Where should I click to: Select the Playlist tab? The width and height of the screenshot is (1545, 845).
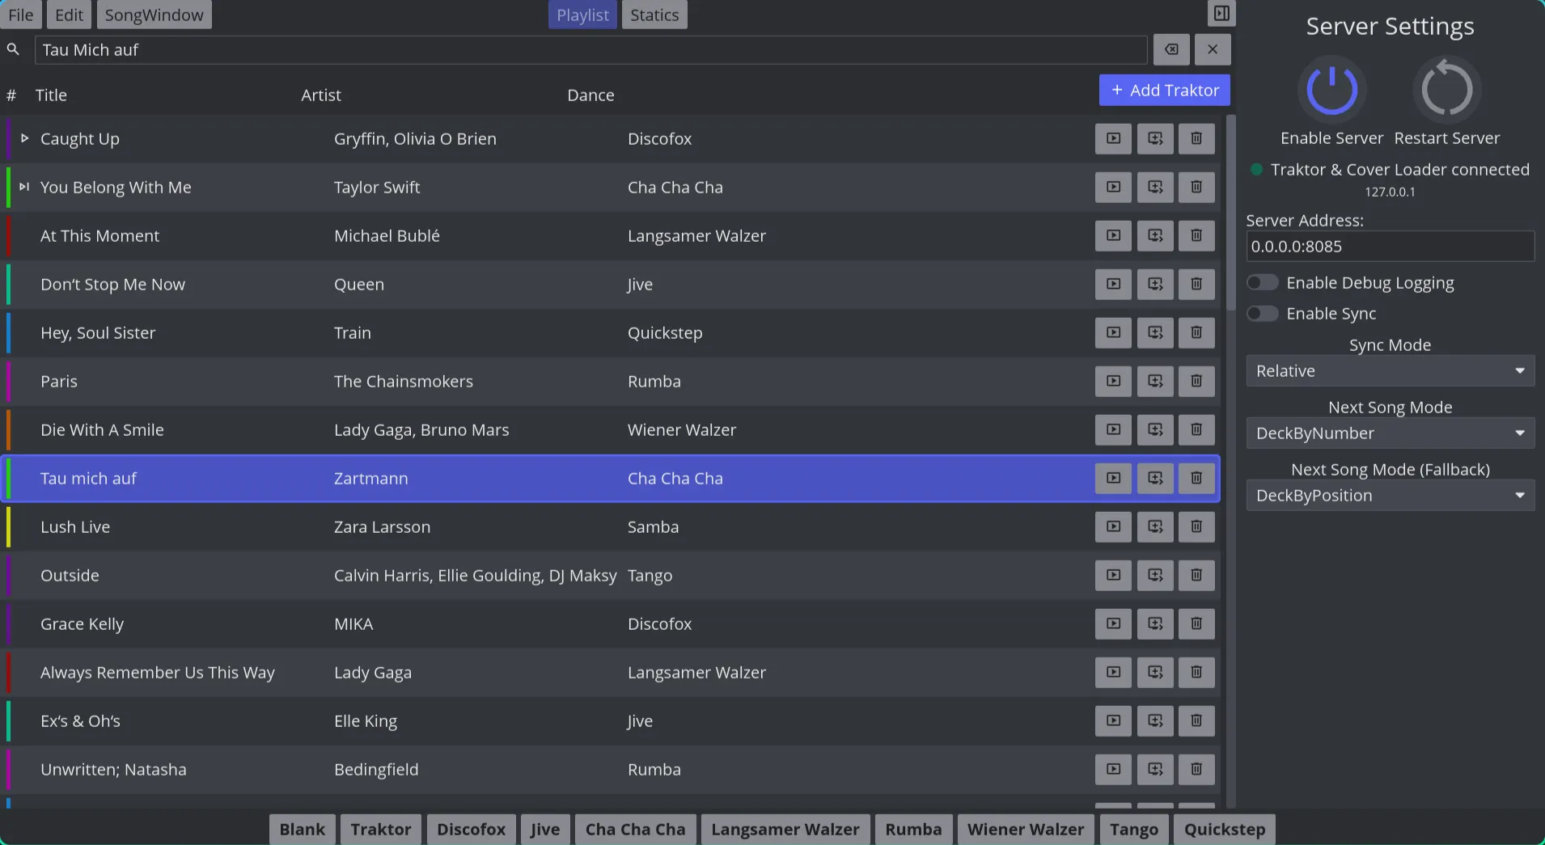tap(582, 15)
